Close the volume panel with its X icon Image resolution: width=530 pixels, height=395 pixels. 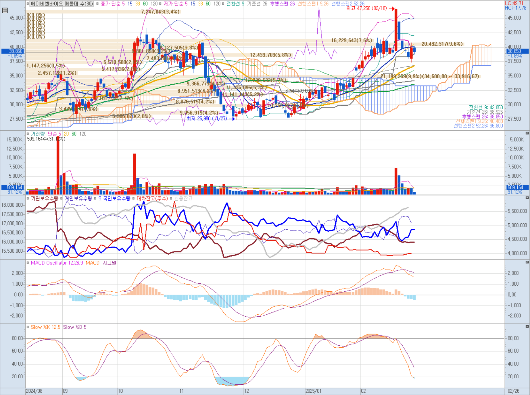pyautogui.click(x=527, y=133)
